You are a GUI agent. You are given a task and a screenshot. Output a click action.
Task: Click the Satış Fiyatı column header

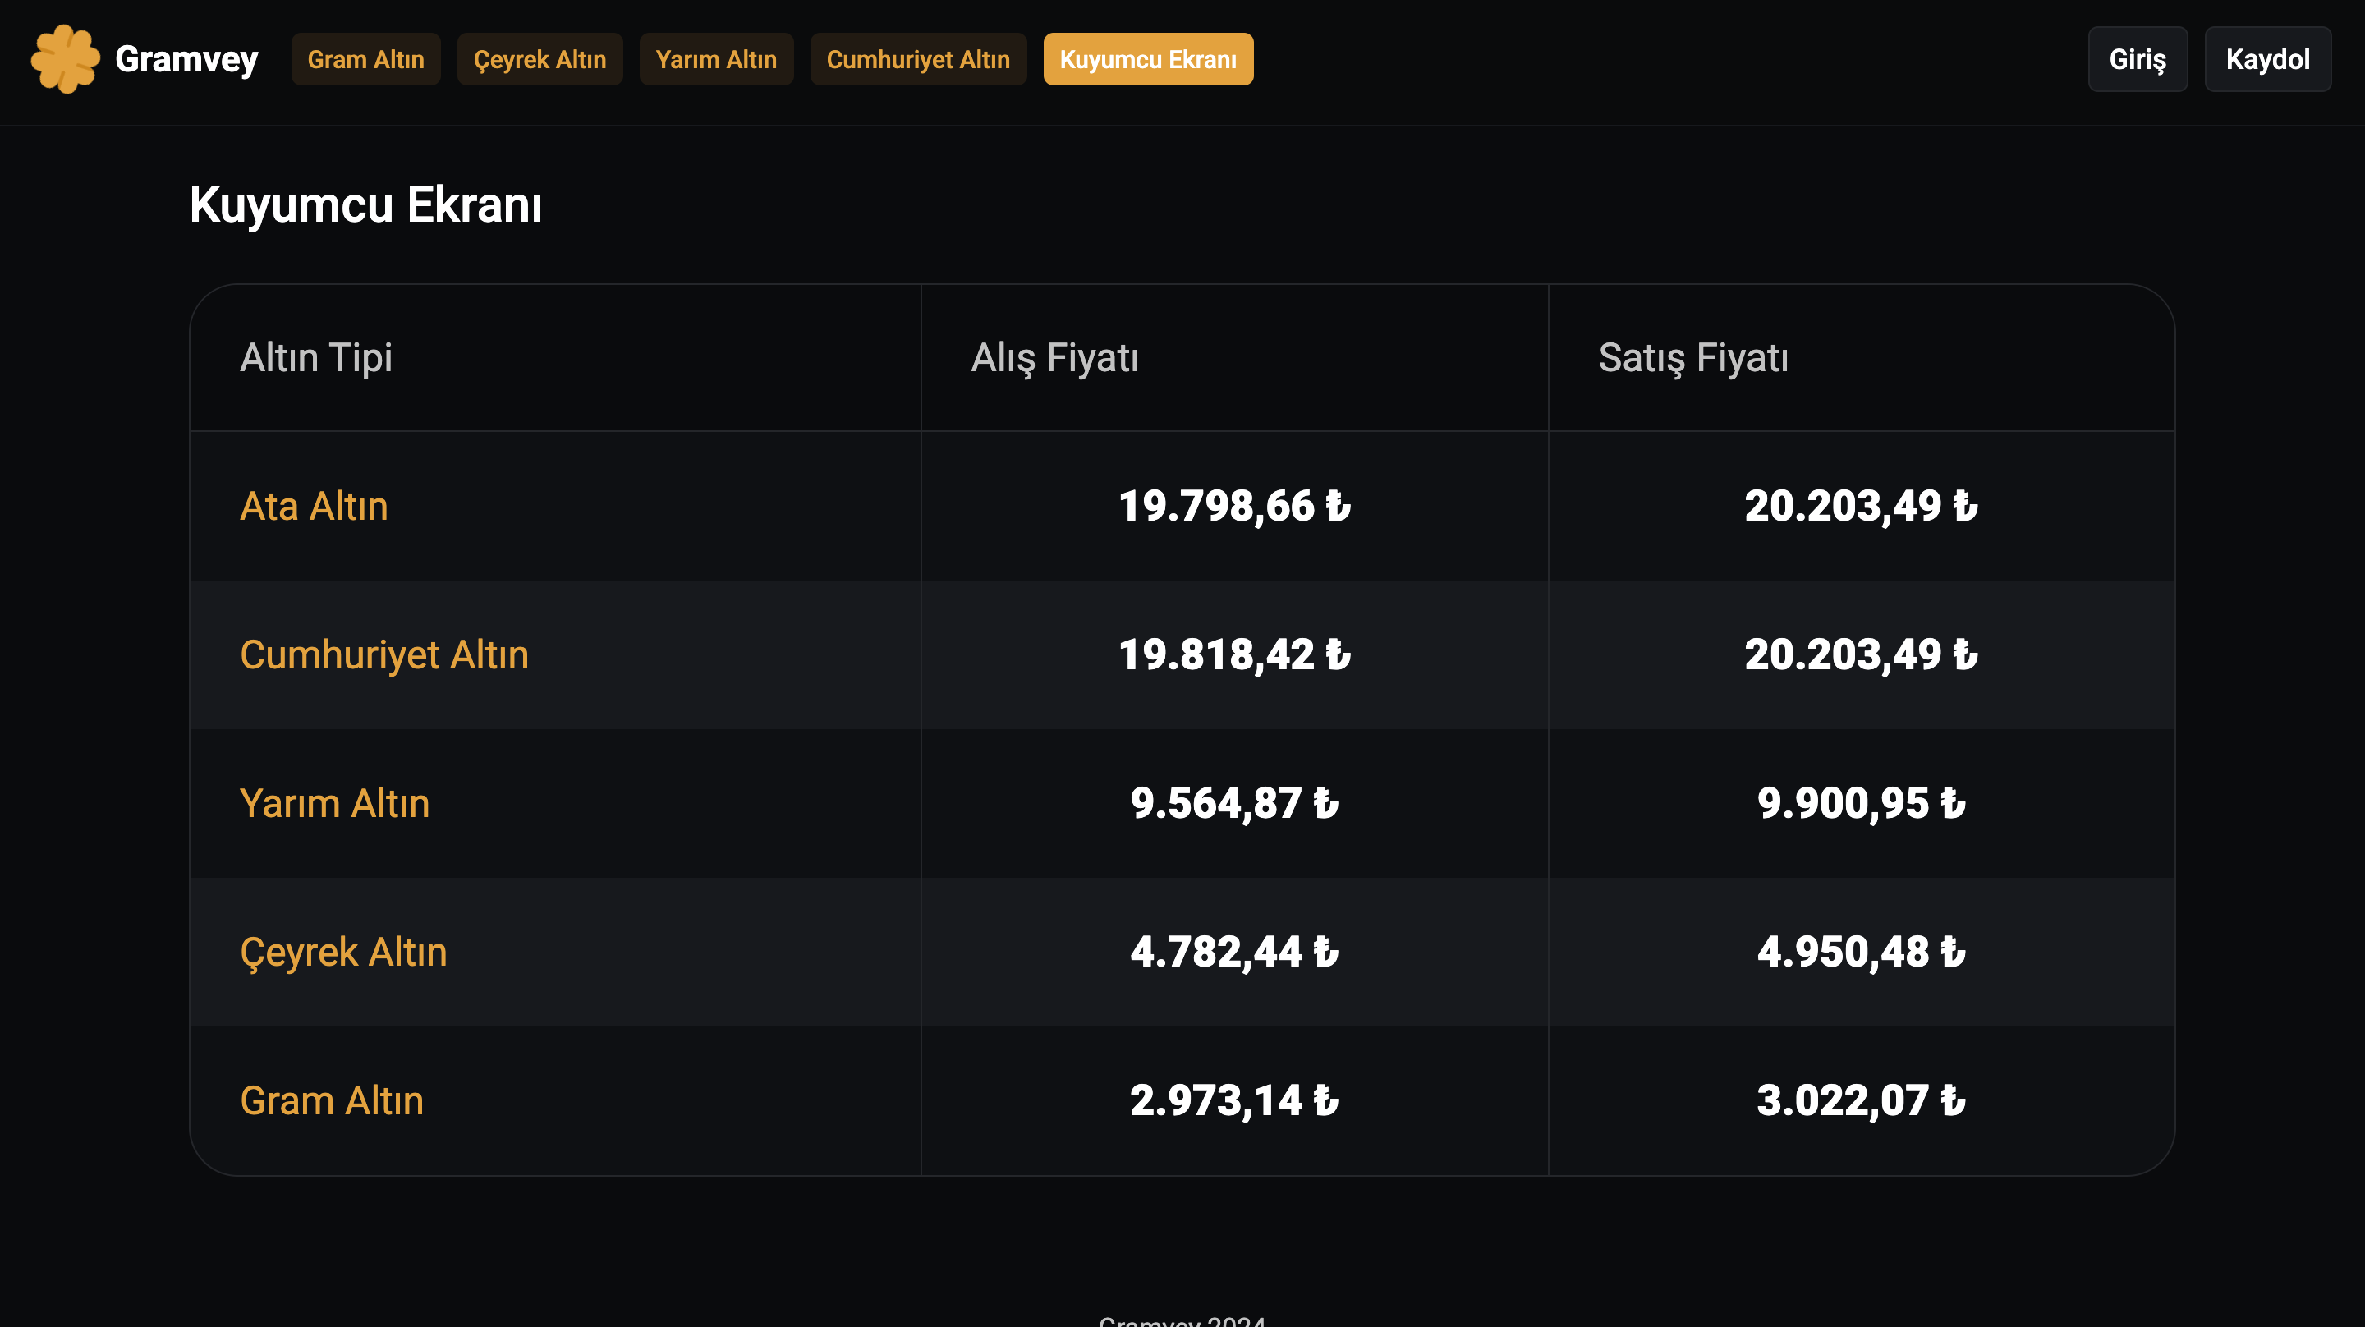point(1692,358)
